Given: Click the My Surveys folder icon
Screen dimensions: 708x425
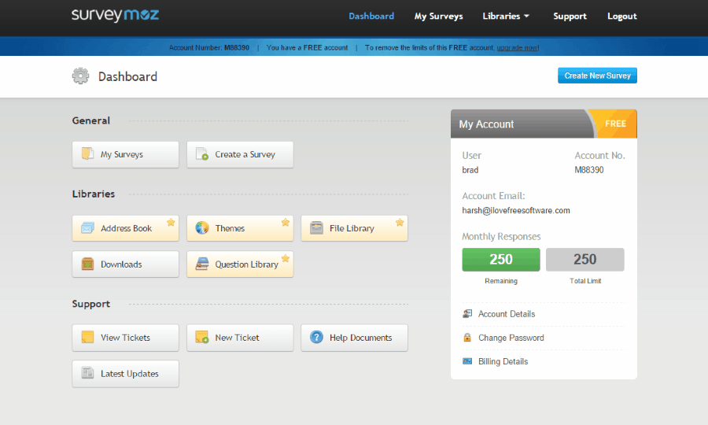Looking at the screenshot, I should click(87, 153).
